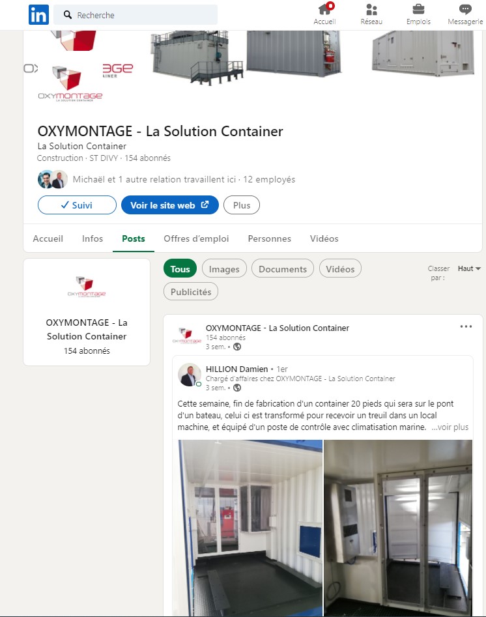Screen dimensions: 486x617
Task: Open the Plus more options button
Action: pos(242,205)
